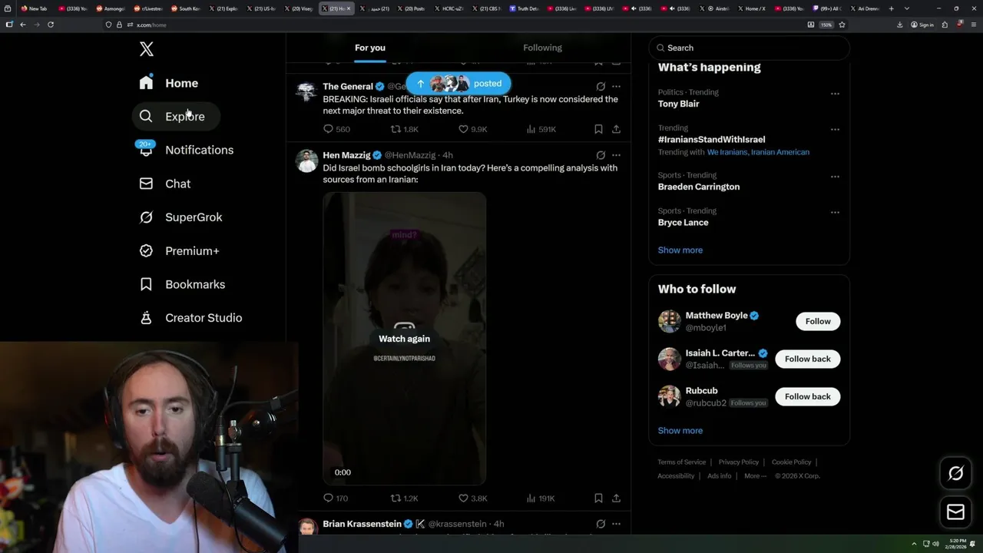The width and height of the screenshot is (983, 553).
Task: Click Watch again on the video
Action: (404, 339)
